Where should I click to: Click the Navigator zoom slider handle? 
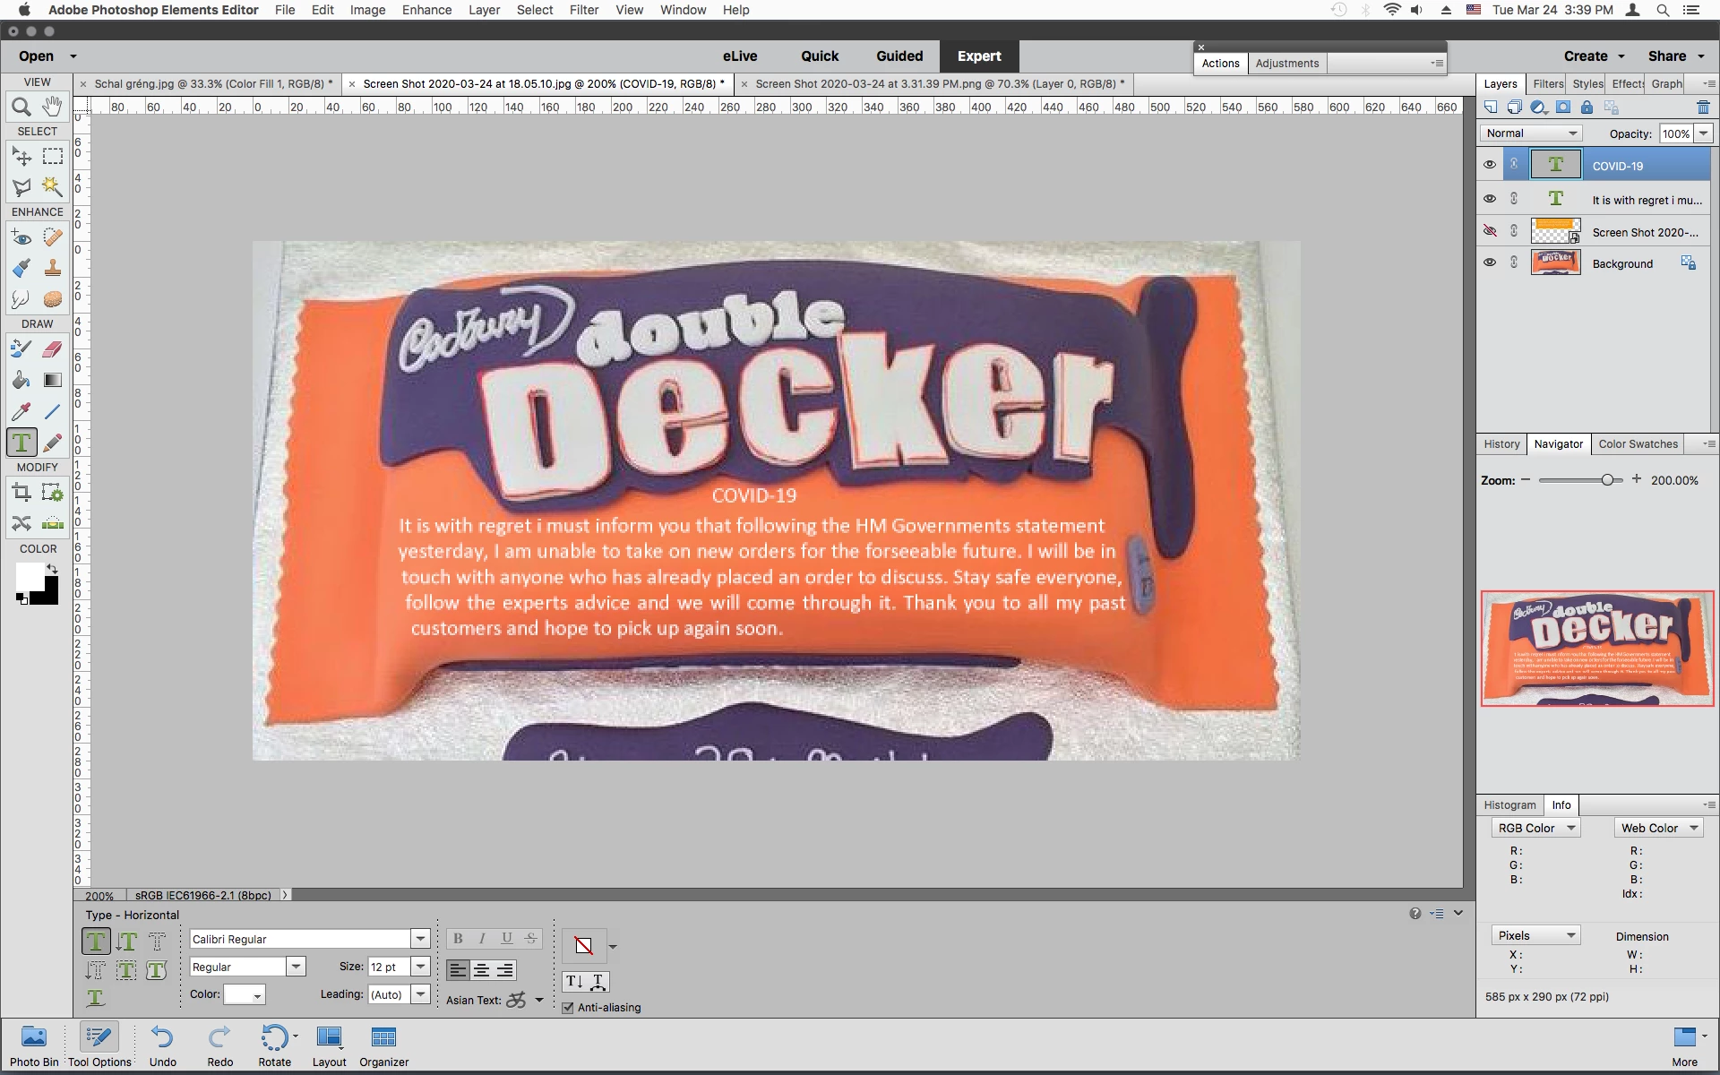pos(1608,480)
